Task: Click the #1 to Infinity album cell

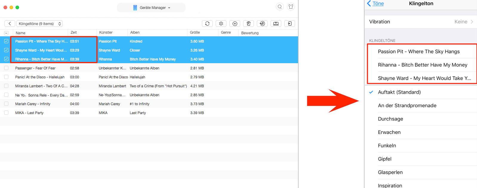Action: [x=140, y=104]
